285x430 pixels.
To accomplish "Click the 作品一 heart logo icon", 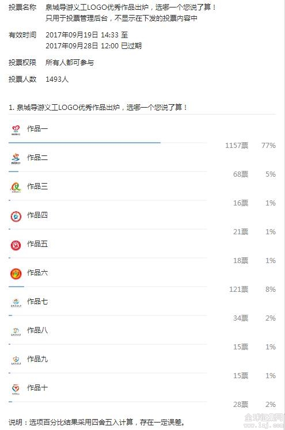I will pyautogui.click(x=16, y=130).
